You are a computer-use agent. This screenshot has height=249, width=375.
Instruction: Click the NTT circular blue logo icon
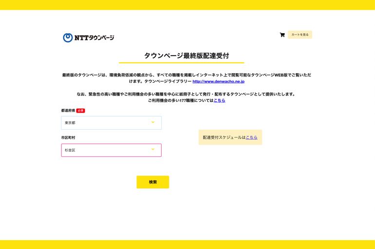click(68, 38)
